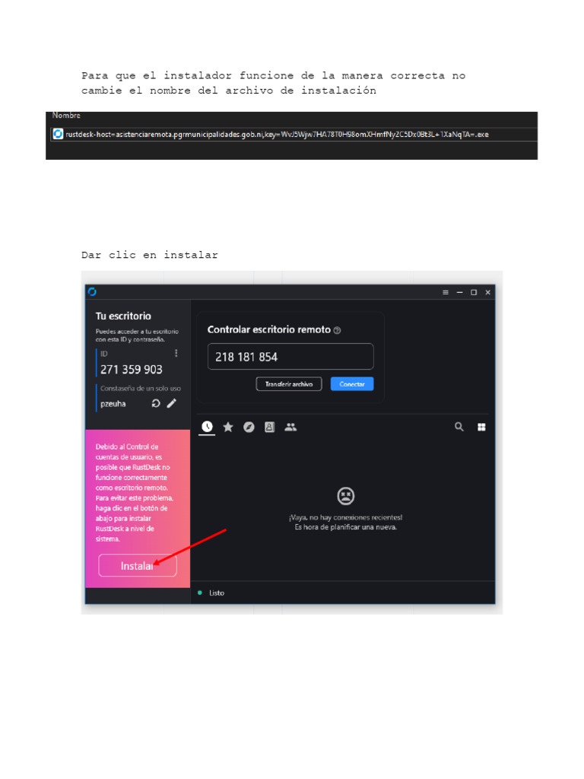Viewport: 584px width, 779px height.
Task: Open the hamburger settings menu
Action: coord(446,292)
